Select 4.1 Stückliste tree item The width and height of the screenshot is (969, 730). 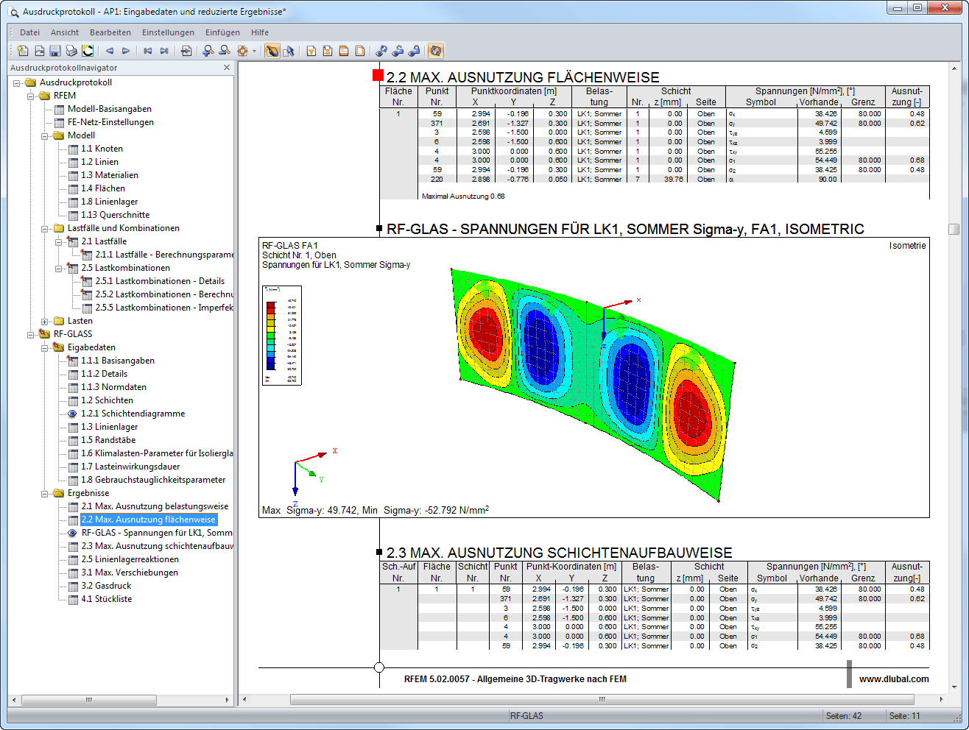pos(106,599)
